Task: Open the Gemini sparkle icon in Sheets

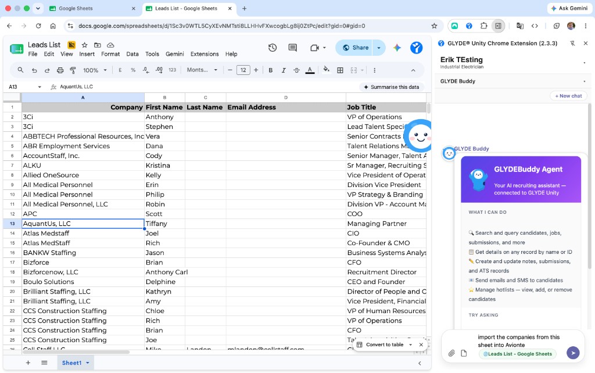Action: (397, 48)
